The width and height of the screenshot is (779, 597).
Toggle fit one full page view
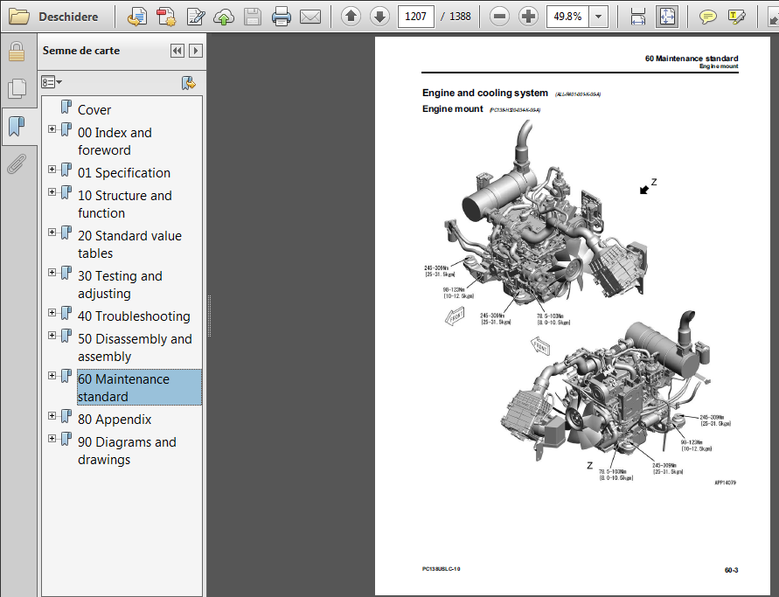(667, 16)
